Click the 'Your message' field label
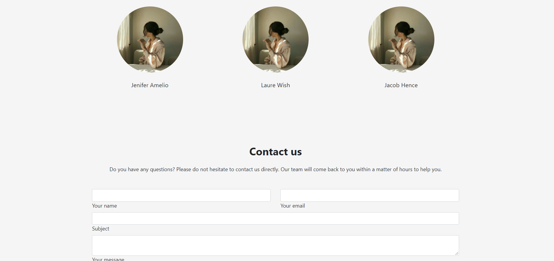 click(108, 259)
